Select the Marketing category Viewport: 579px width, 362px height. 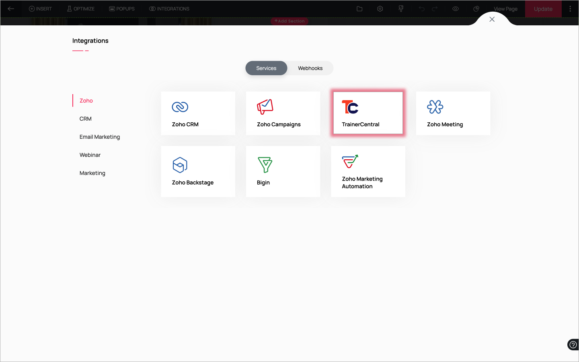[x=92, y=173]
